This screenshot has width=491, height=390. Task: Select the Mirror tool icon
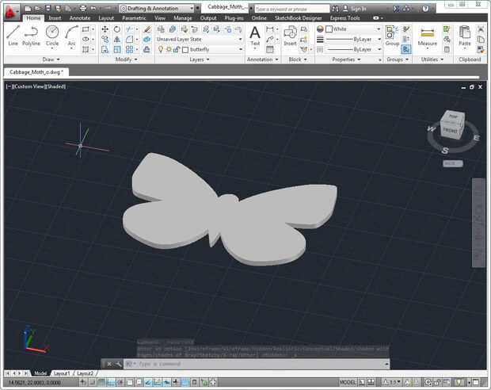coord(116,39)
